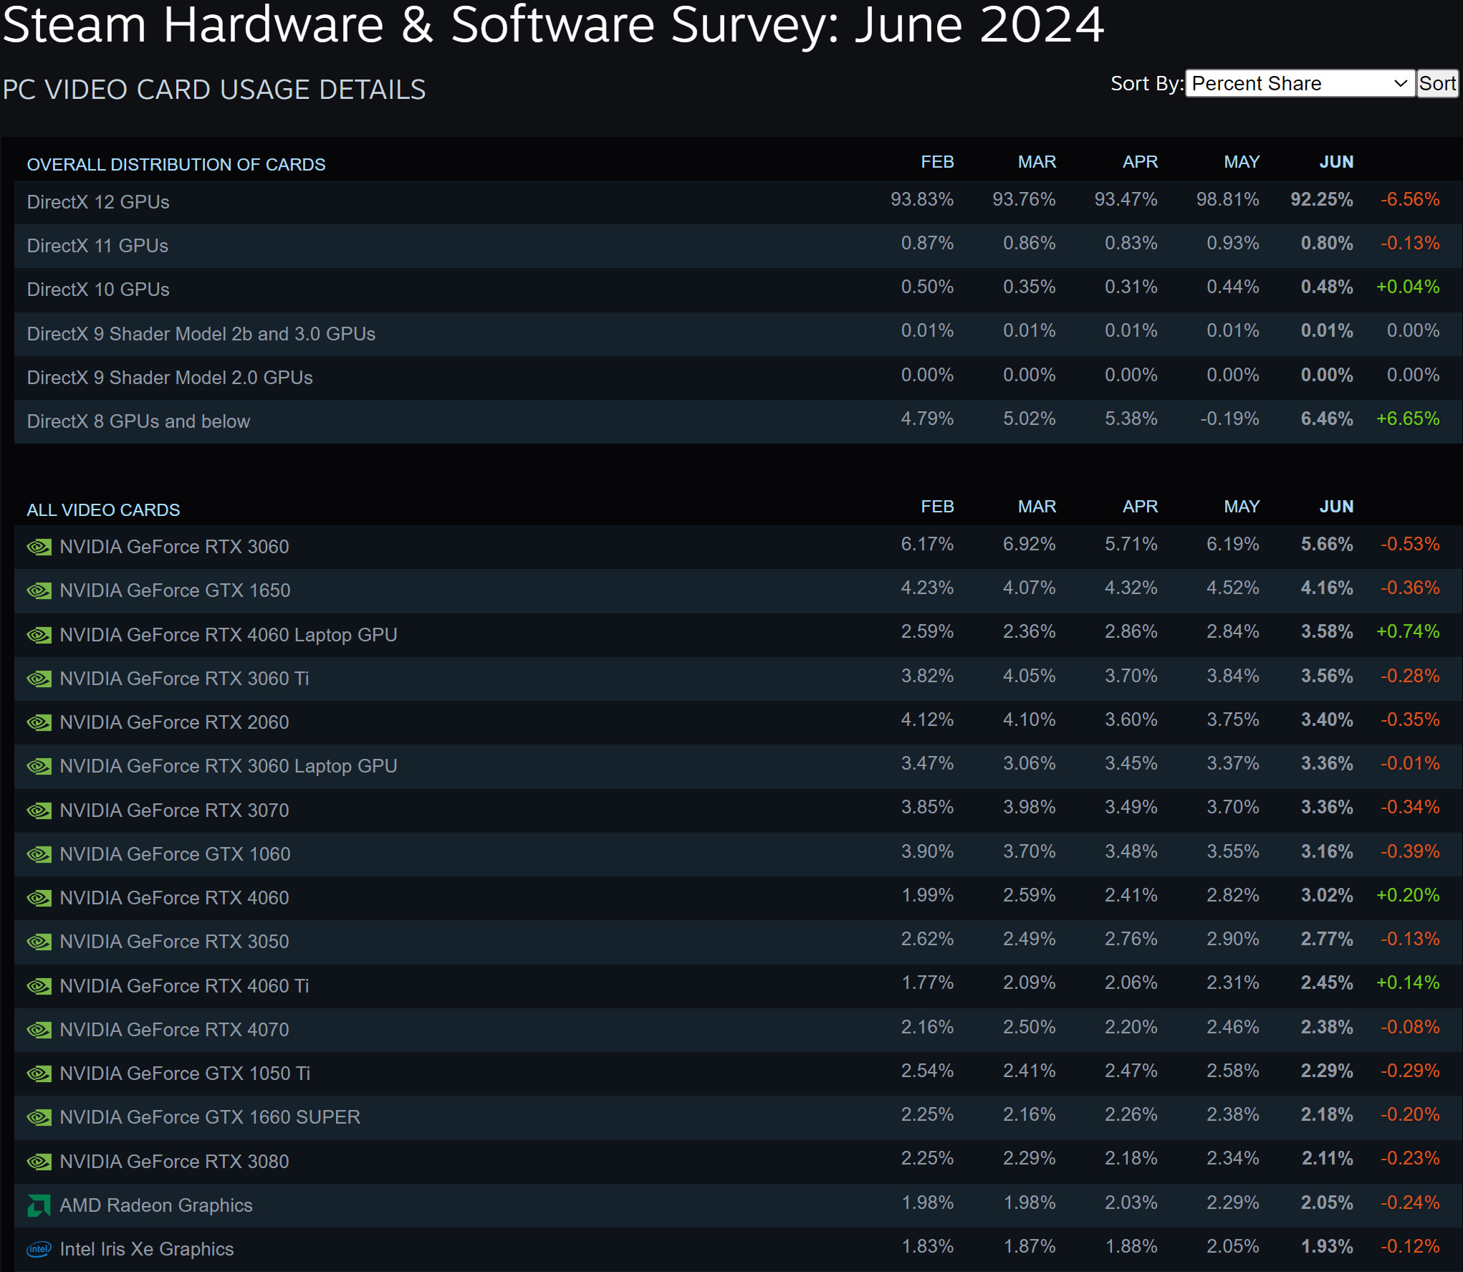Click APR column header in all video cards table
This screenshot has height=1272, width=1463.
[x=1140, y=507]
